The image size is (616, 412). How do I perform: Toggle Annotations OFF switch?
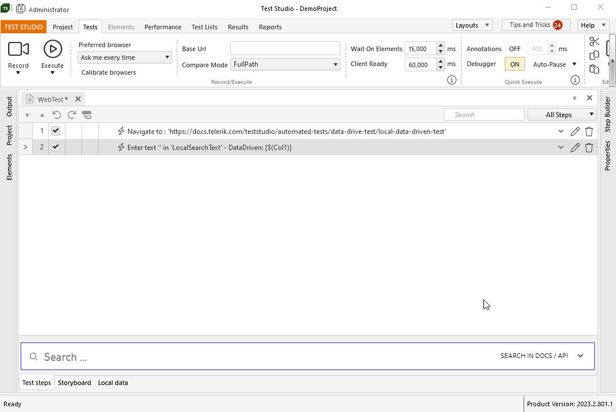(514, 49)
